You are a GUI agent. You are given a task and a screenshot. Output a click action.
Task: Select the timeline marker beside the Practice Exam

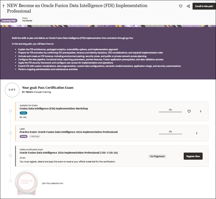coord(10,133)
